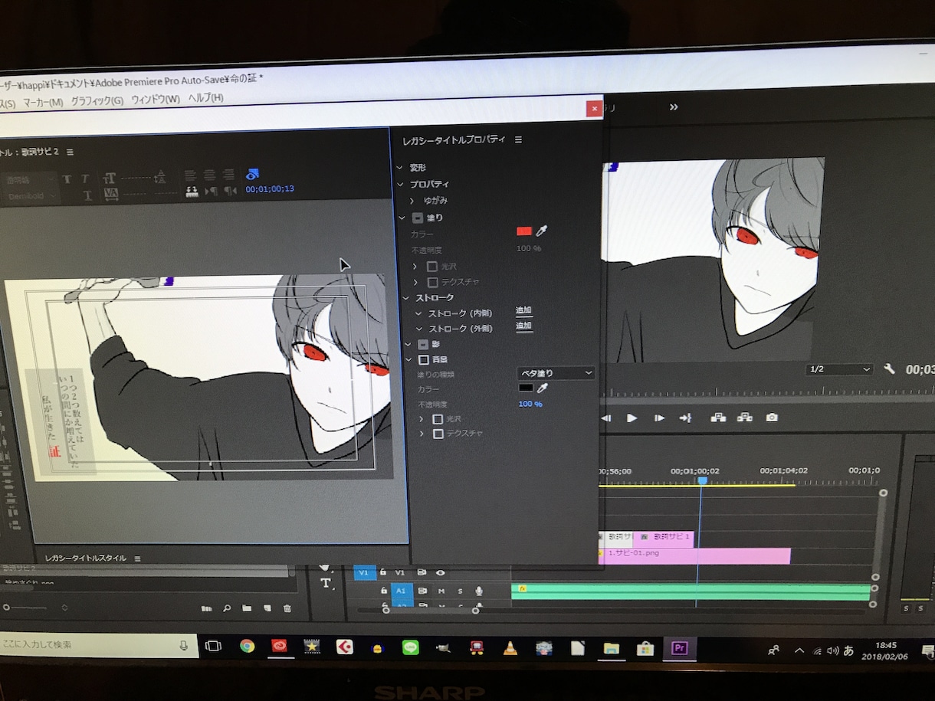The width and height of the screenshot is (935, 701).
Task: Align title text left
Action: [x=190, y=175]
